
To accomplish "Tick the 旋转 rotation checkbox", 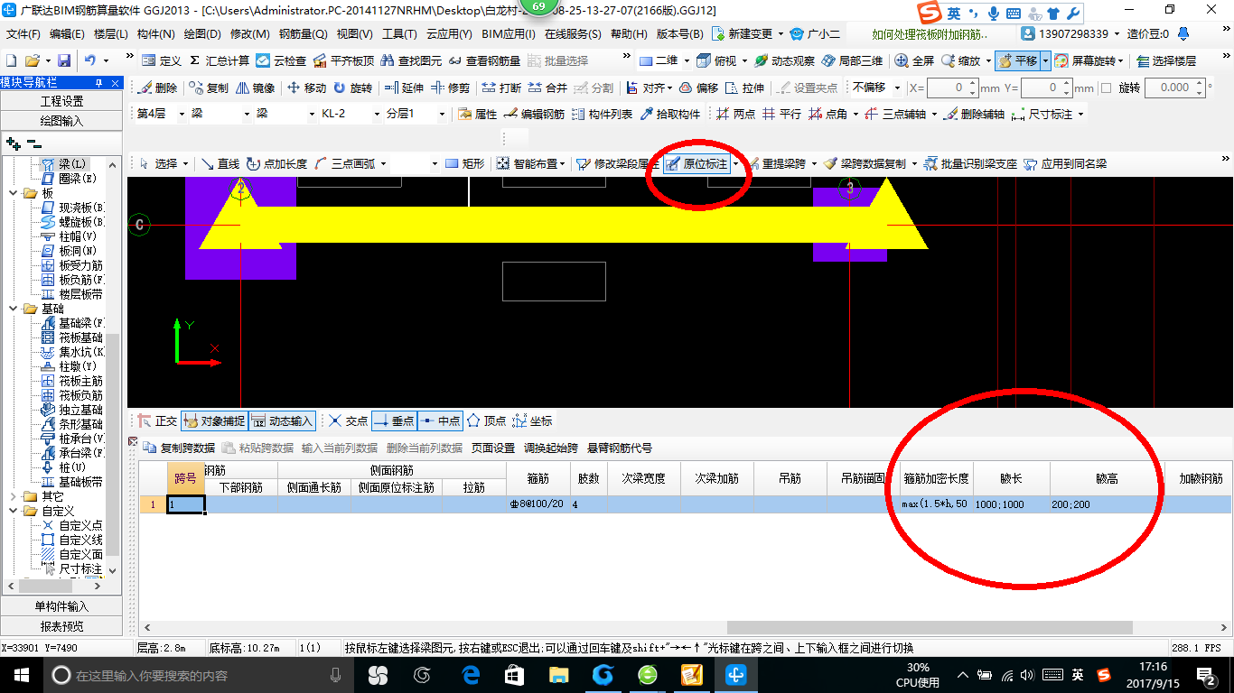I will pos(1107,88).
